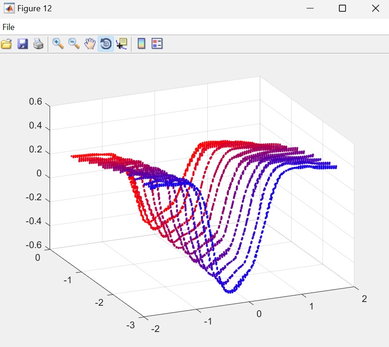
Task: Enable the Zoom In magnifier tool
Action: 58,44
